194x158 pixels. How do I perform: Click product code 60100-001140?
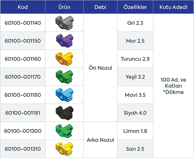23,23
